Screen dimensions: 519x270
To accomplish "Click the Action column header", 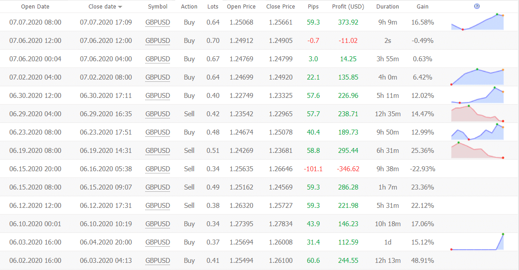I will tap(189, 7).
